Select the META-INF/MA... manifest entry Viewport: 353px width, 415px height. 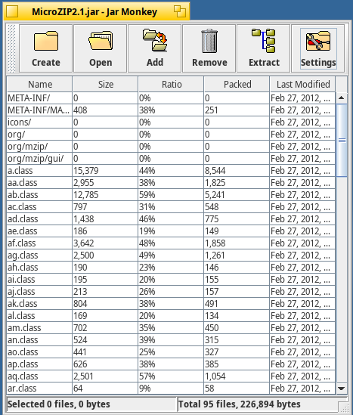tap(171, 110)
